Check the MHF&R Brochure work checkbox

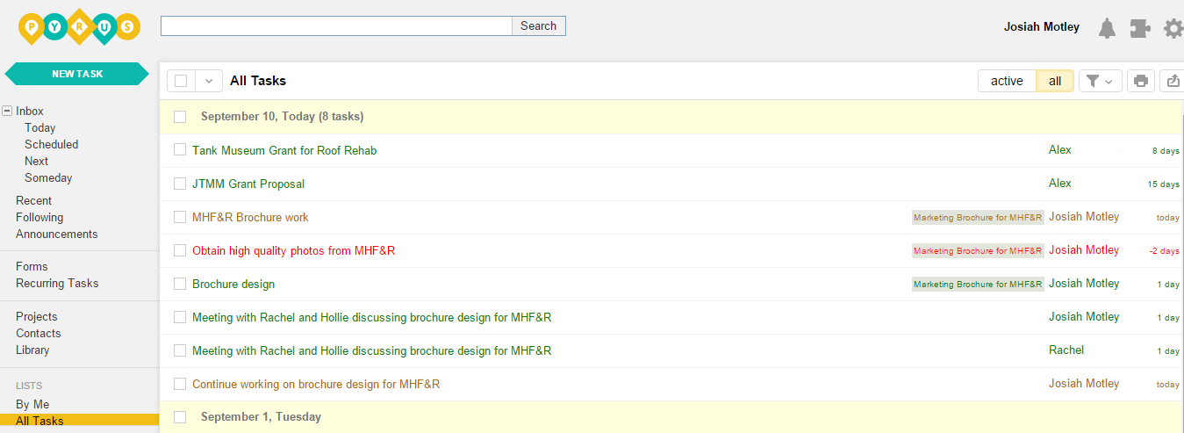coord(180,217)
